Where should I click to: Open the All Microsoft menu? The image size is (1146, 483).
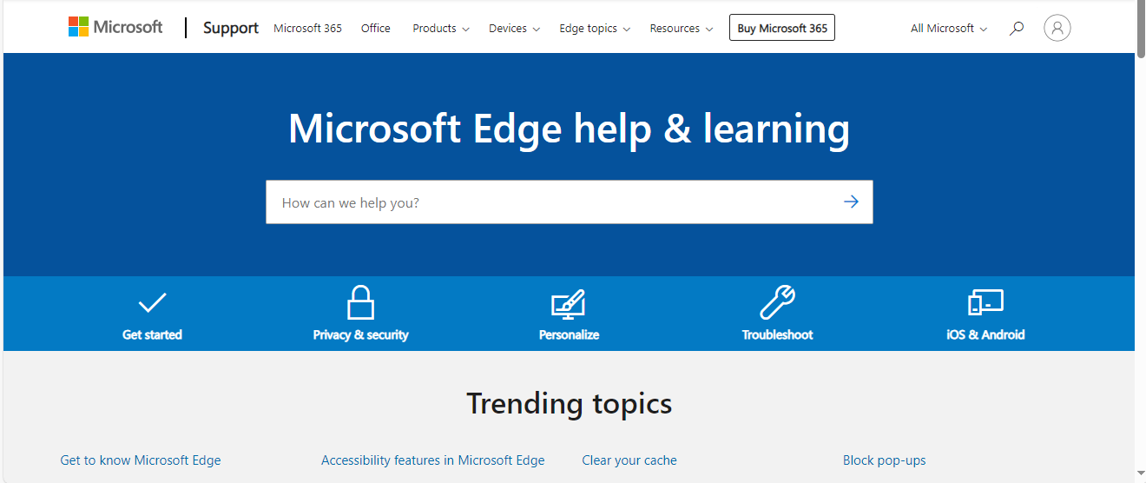tap(949, 29)
